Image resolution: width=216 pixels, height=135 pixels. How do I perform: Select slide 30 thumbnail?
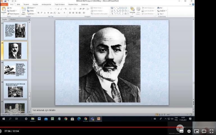pyautogui.click(x=15, y=90)
